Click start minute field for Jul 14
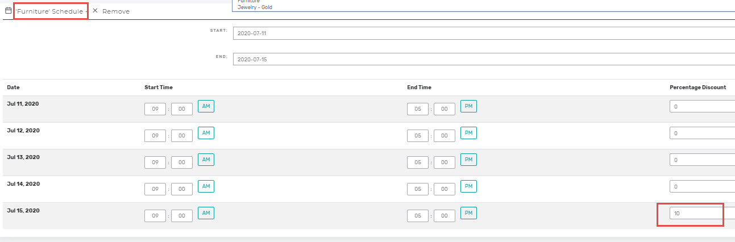 [182, 189]
